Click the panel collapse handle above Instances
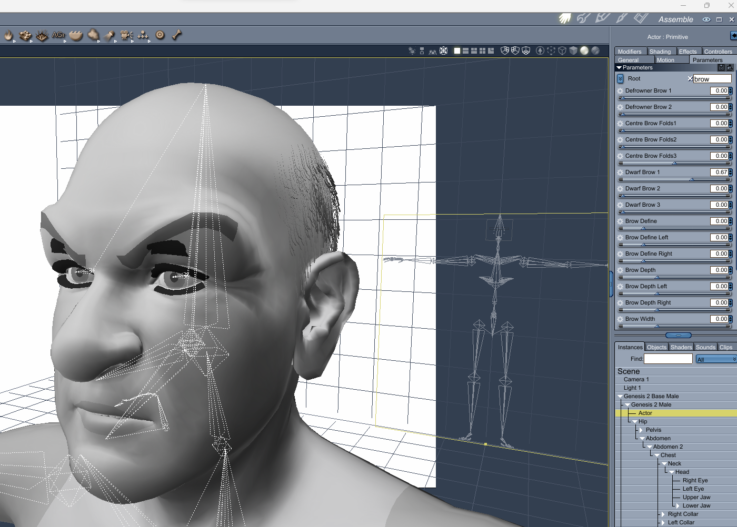Viewport: 737px width, 527px height. pyautogui.click(x=679, y=335)
